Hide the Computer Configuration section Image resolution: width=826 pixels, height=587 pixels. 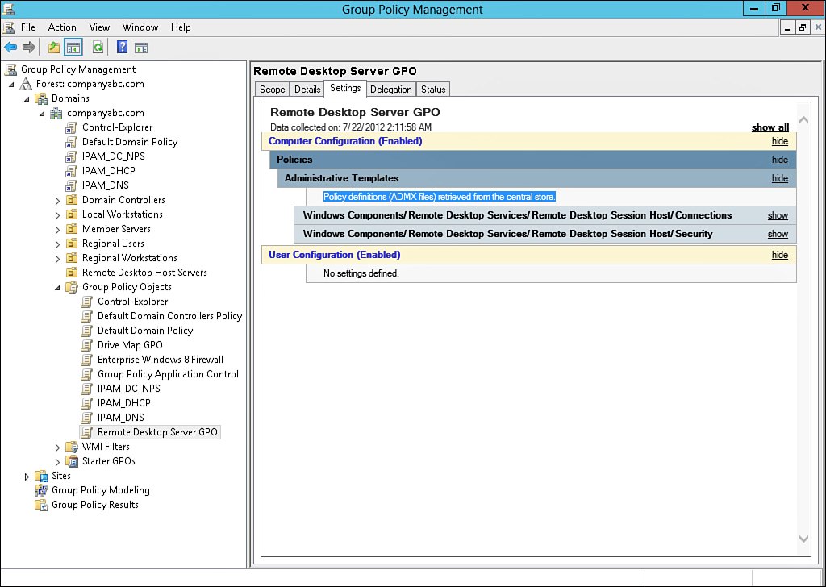coord(779,141)
